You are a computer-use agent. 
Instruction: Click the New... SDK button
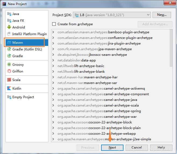coord(162,15)
